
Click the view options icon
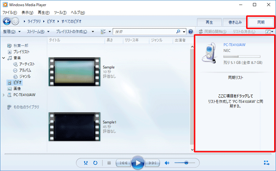click(103, 32)
